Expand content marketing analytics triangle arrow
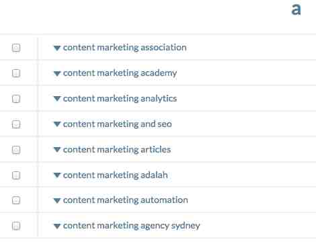This screenshot has height=246, width=316. [x=57, y=99]
